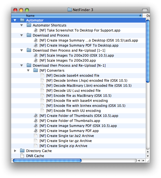Select "[NF] Create Image Summary PDF To Desktop.app"

pyautogui.click(x=78, y=45)
